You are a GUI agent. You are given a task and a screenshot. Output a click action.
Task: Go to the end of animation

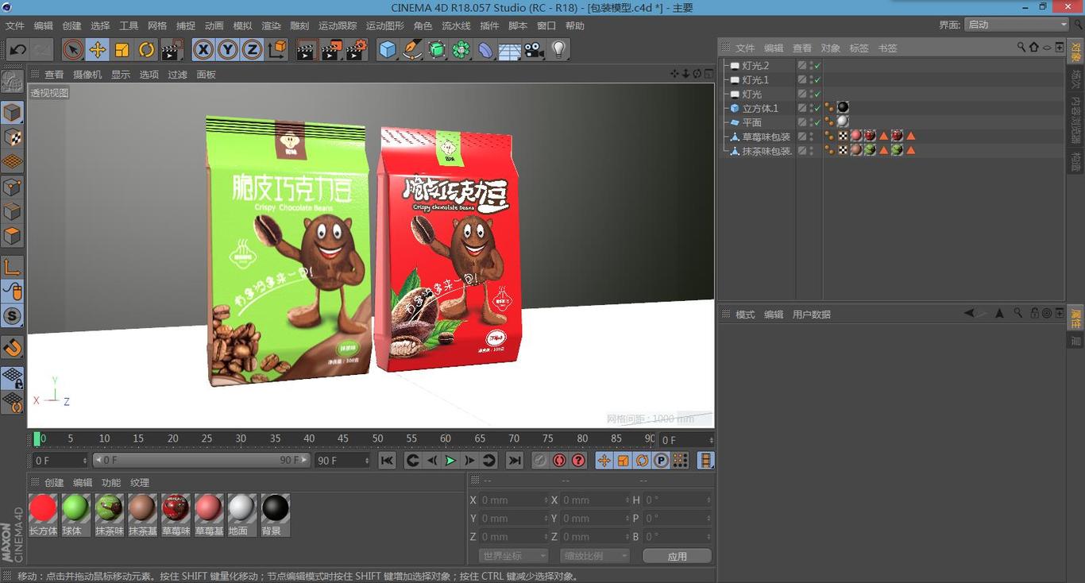[x=515, y=461]
